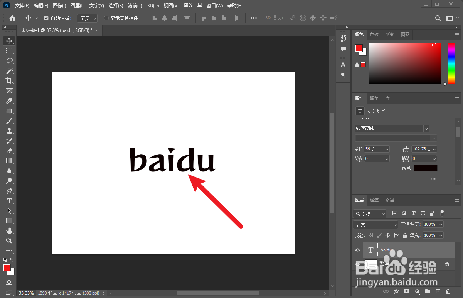
Task: Select the Move tool in the toolbox
Action: tap(9, 41)
